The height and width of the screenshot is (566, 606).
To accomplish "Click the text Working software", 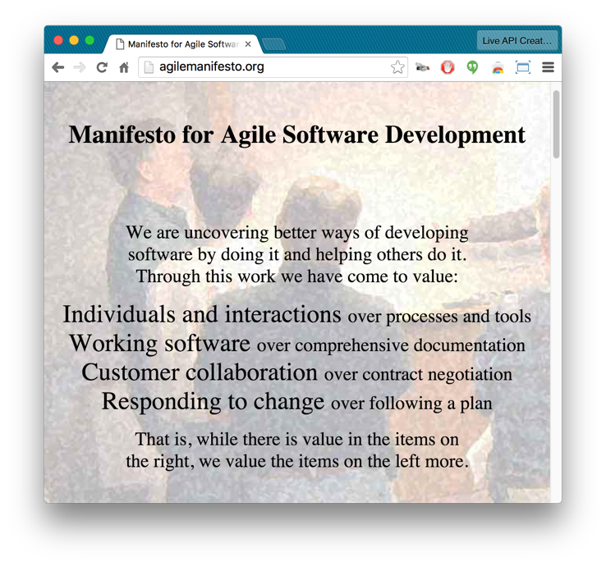I will [x=160, y=343].
